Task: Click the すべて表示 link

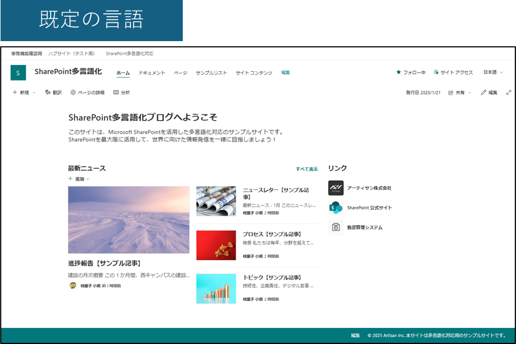Action: (x=306, y=169)
